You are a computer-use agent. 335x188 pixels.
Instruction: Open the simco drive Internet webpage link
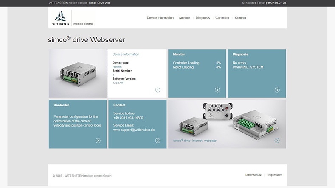tap(194, 141)
